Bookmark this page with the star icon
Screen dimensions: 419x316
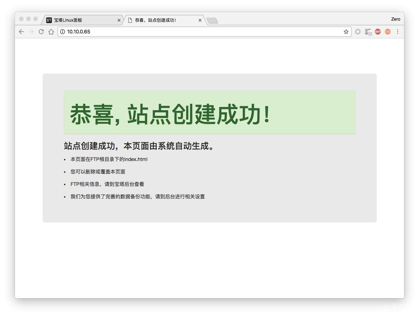pos(346,32)
